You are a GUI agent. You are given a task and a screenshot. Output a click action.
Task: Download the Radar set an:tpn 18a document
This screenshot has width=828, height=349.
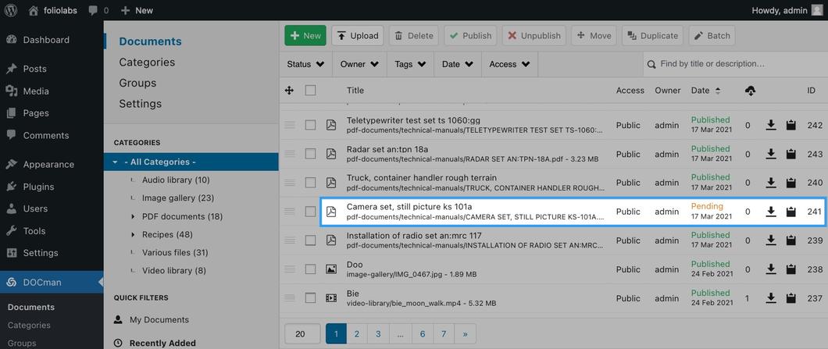point(771,154)
